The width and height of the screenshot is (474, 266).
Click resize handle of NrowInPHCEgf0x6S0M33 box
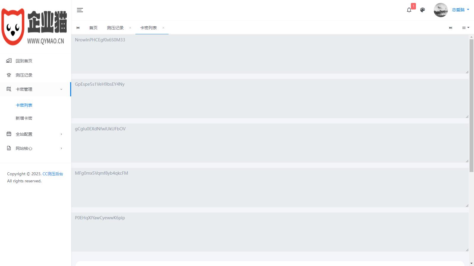point(467,72)
